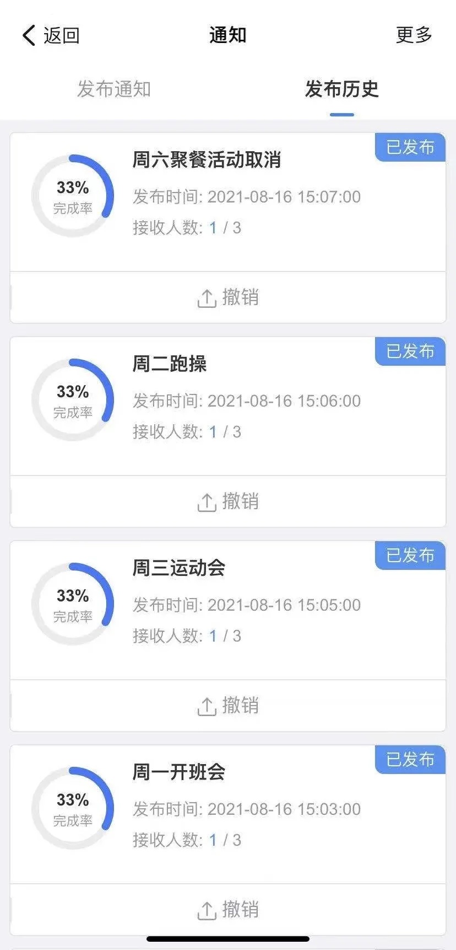The width and height of the screenshot is (456, 950).
Task: Open the 周六聚餐活动取消 notification title
Action: tap(207, 160)
